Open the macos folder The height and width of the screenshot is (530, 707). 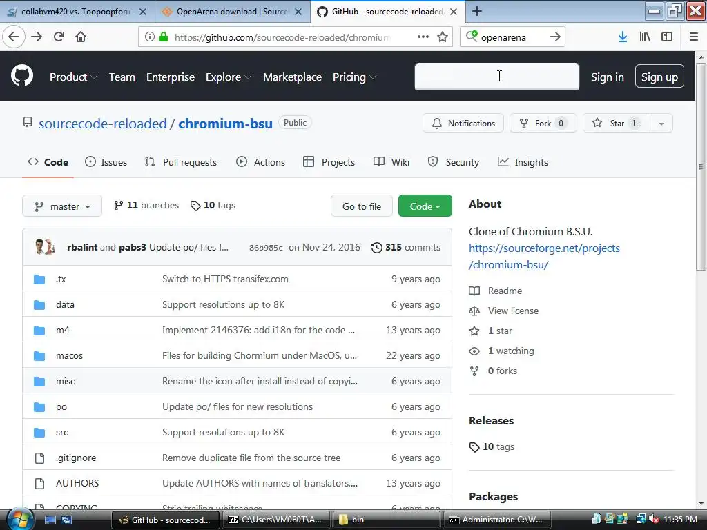click(x=69, y=355)
